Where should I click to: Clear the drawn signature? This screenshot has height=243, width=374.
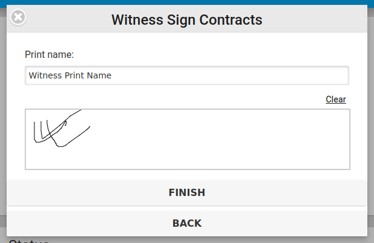[335, 99]
